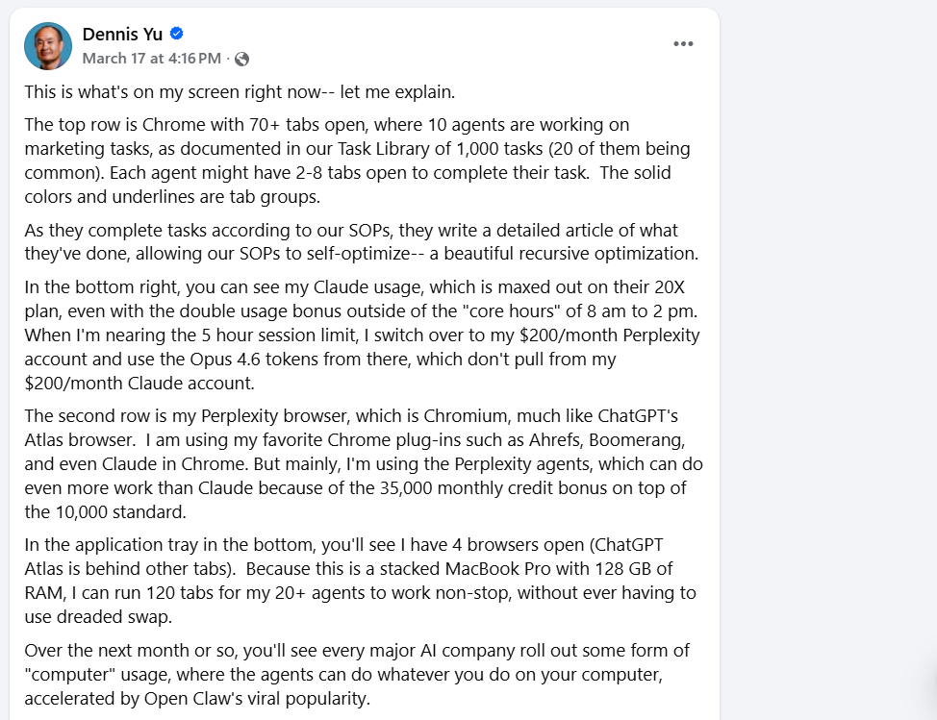Screen dimensions: 937x720
Task: Click the paragraph starting "The second row is"
Action: tap(361, 464)
